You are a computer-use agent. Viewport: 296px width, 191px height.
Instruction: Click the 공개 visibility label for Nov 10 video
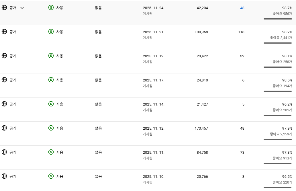pos(13,176)
